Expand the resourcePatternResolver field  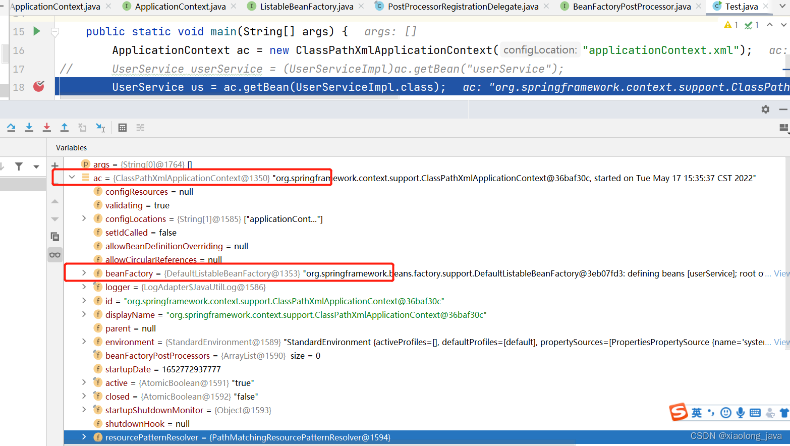click(84, 436)
